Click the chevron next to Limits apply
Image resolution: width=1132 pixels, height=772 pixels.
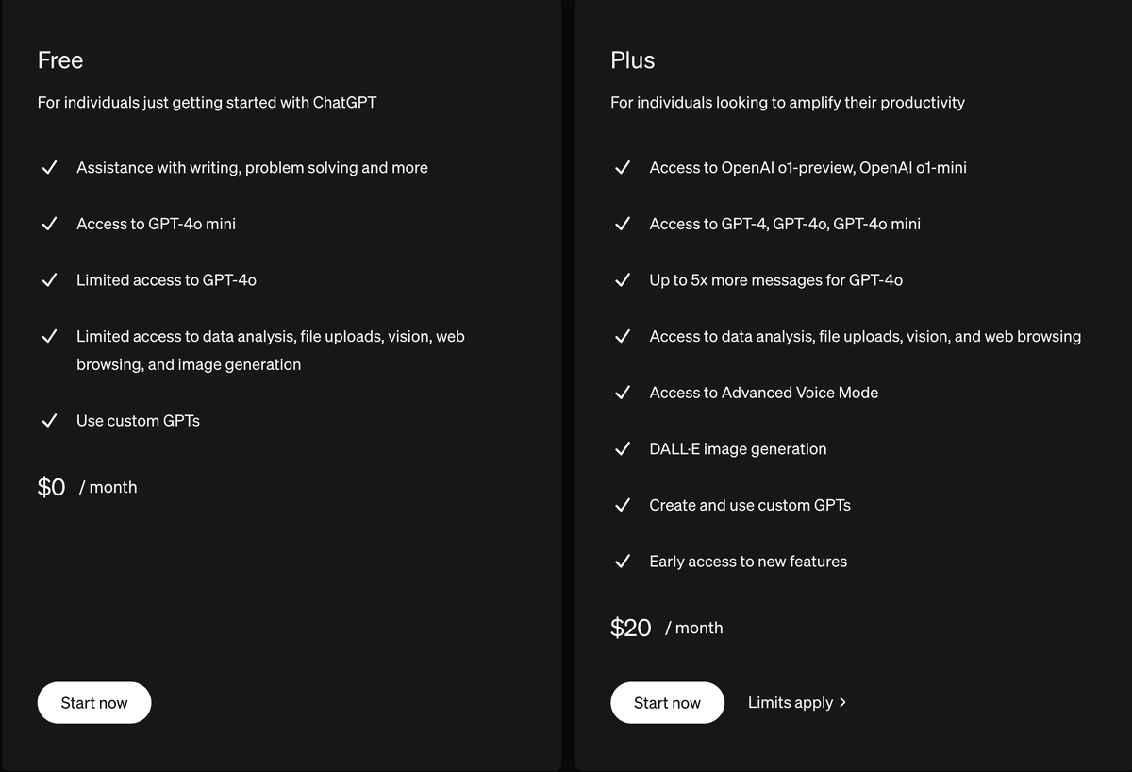[842, 703]
